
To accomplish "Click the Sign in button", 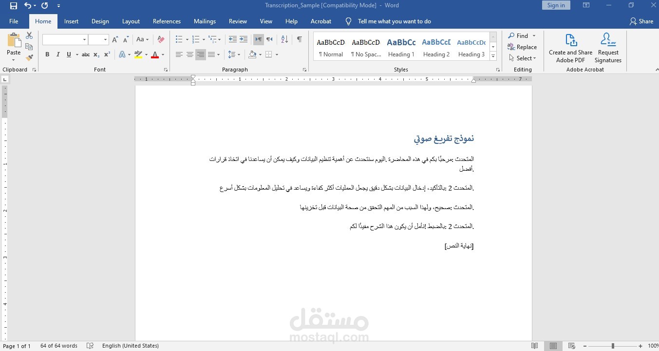I will click(556, 5).
